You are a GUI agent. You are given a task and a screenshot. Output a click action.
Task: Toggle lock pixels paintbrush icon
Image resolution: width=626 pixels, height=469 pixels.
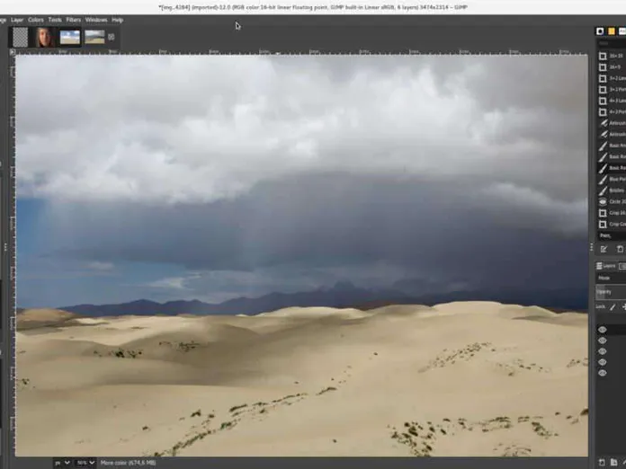(x=613, y=306)
